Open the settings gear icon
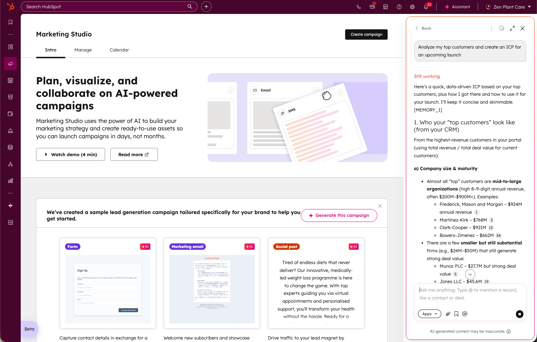The width and height of the screenshot is (537, 342). (412, 7)
